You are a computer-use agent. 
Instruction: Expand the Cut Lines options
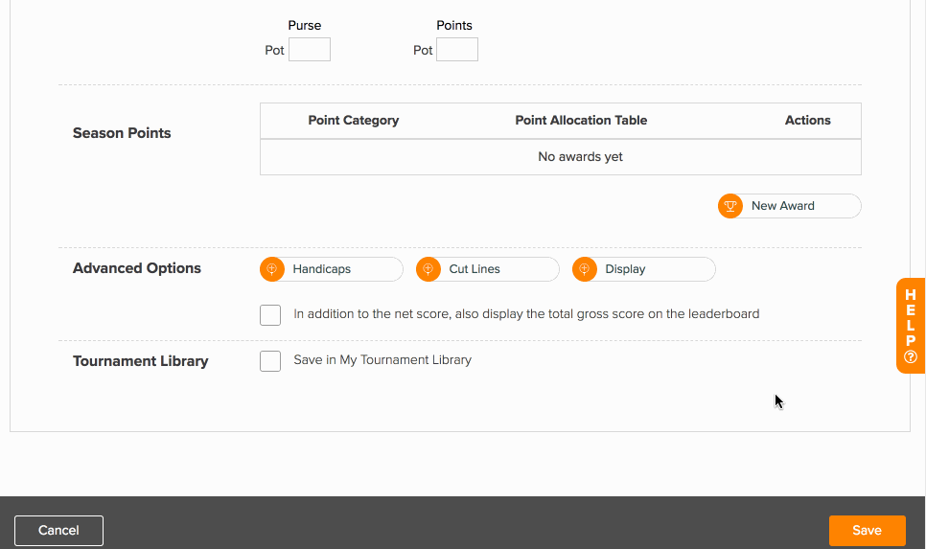pyautogui.click(x=488, y=269)
